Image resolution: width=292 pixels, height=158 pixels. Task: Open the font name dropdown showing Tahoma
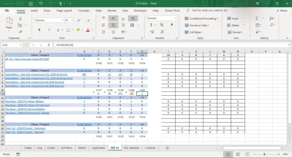coord(63,21)
